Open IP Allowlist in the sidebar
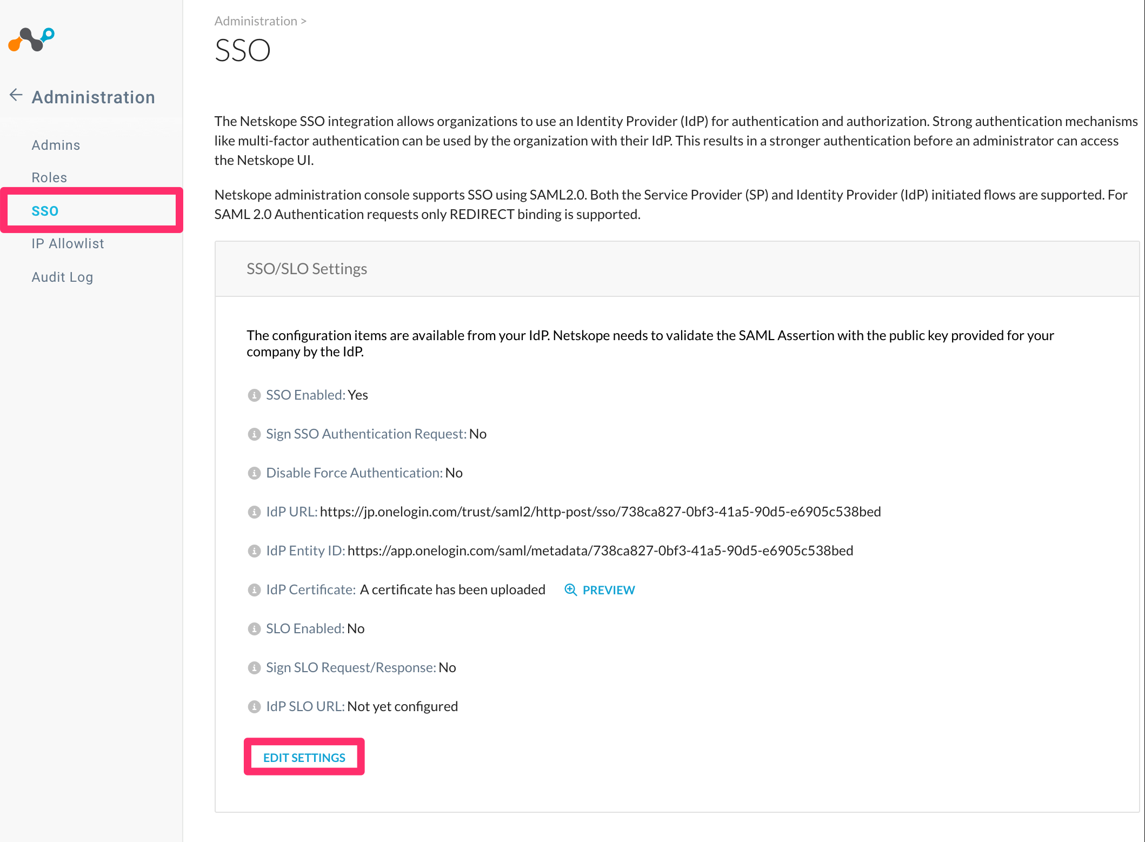The height and width of the screenshot is (842, 1145). [68, 243]
